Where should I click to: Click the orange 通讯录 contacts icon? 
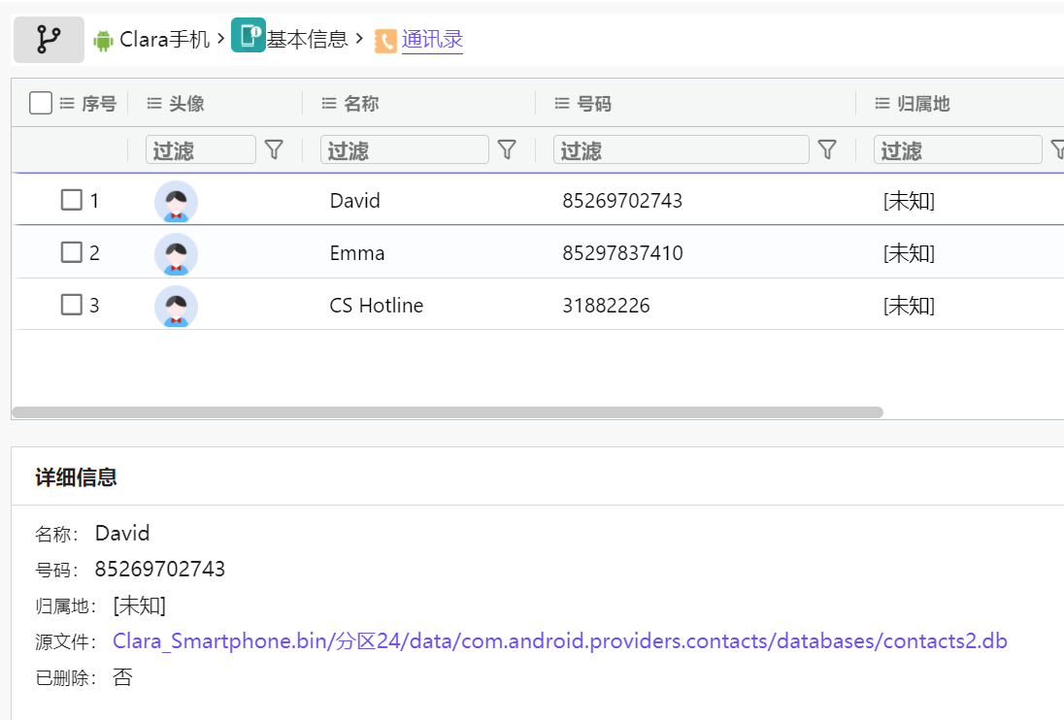[385, 41]
